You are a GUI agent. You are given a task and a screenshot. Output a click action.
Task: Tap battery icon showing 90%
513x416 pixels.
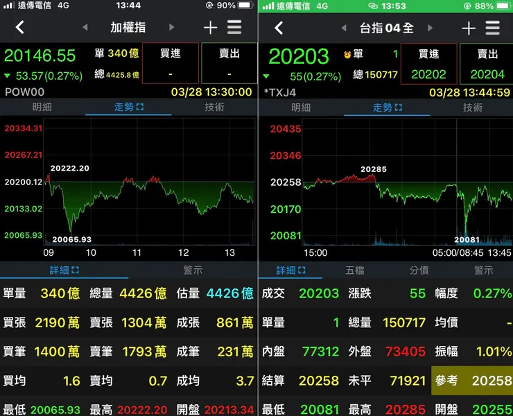pyautogui.click(x=245, y=6)
